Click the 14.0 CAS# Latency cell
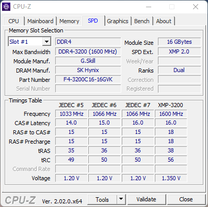208x207 pixels. 71,123
